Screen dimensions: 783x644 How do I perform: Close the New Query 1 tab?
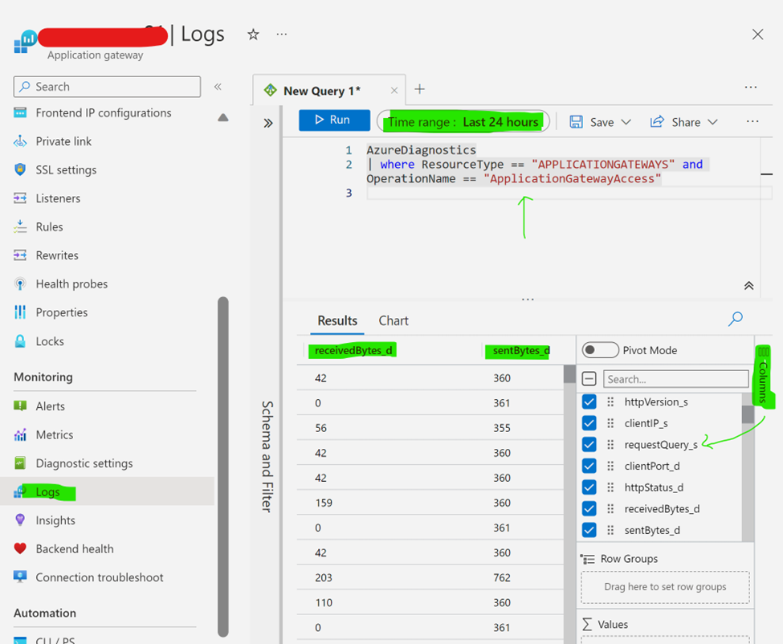394,91
